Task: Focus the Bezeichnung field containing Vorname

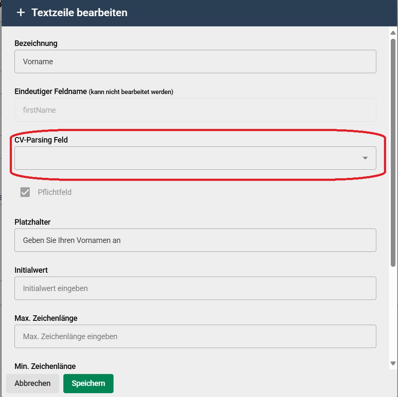Action: pos(195,61)
